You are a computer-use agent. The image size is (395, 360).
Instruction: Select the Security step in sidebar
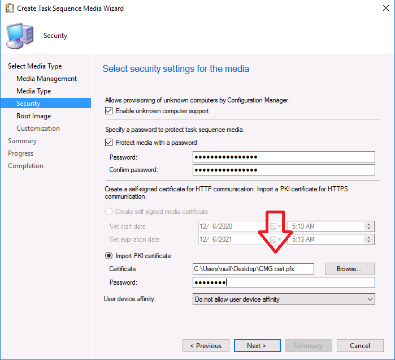(46, 103)
